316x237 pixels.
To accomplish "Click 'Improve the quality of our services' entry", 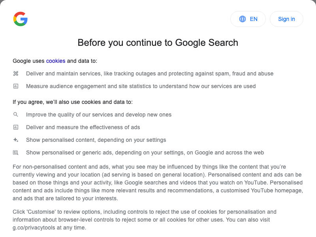I will click(x=98, y=115).
